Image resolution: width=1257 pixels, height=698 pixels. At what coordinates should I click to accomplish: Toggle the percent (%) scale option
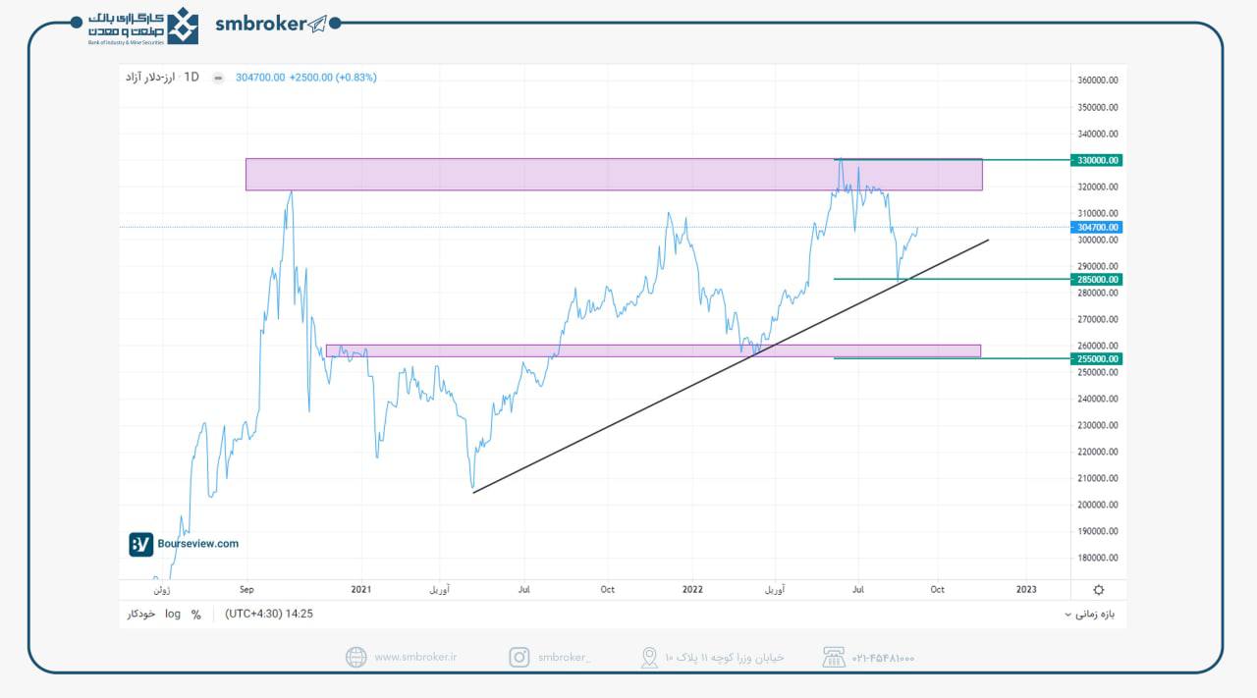(196, 614)
